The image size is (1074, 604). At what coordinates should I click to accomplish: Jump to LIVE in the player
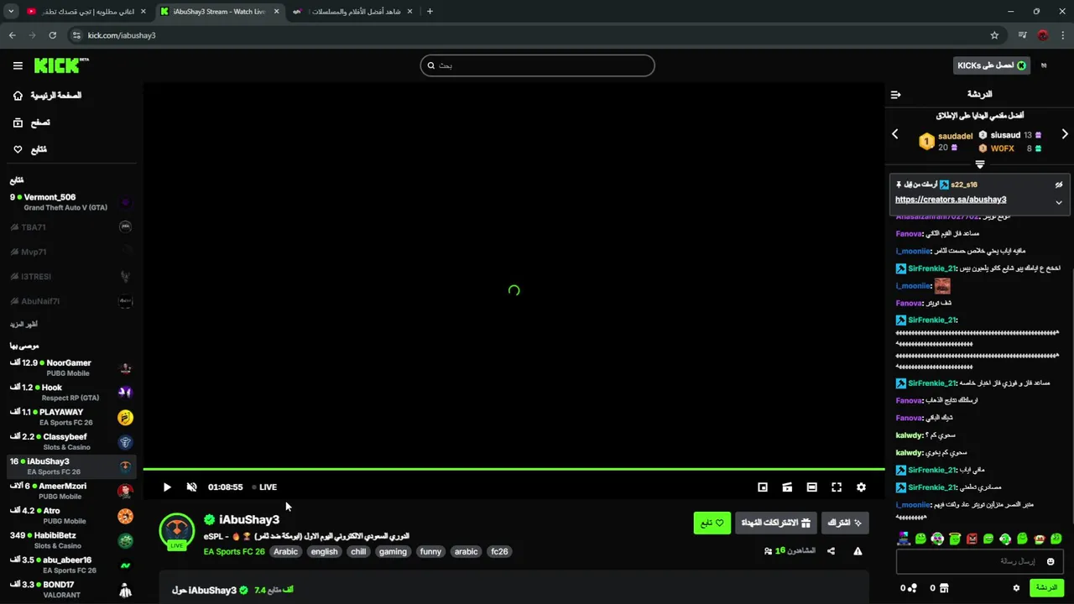coord(264,487)
